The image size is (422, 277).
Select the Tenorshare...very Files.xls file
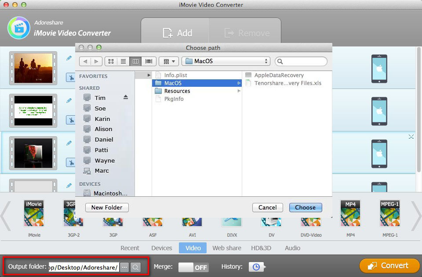[x=287, y=83]
